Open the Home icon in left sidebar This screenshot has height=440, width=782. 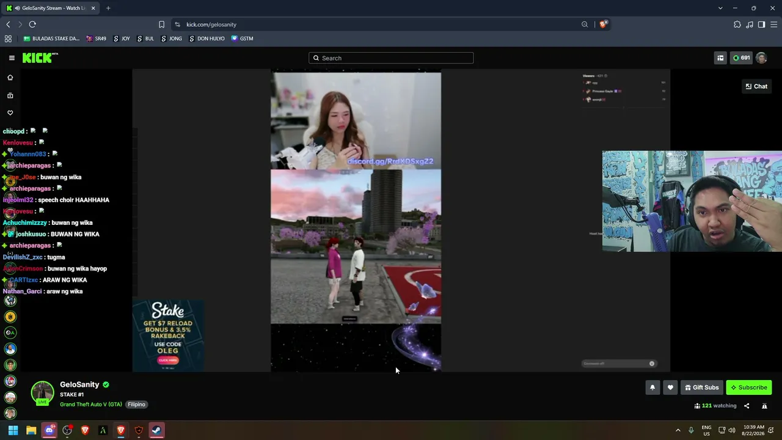click(10, 78)
